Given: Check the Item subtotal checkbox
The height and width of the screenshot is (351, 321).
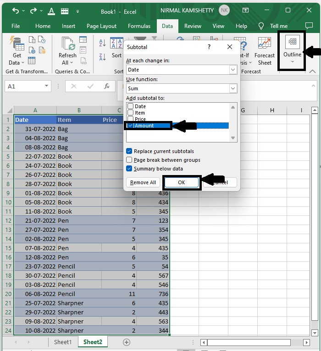Looking at the screenshot, I should point(130,112).
